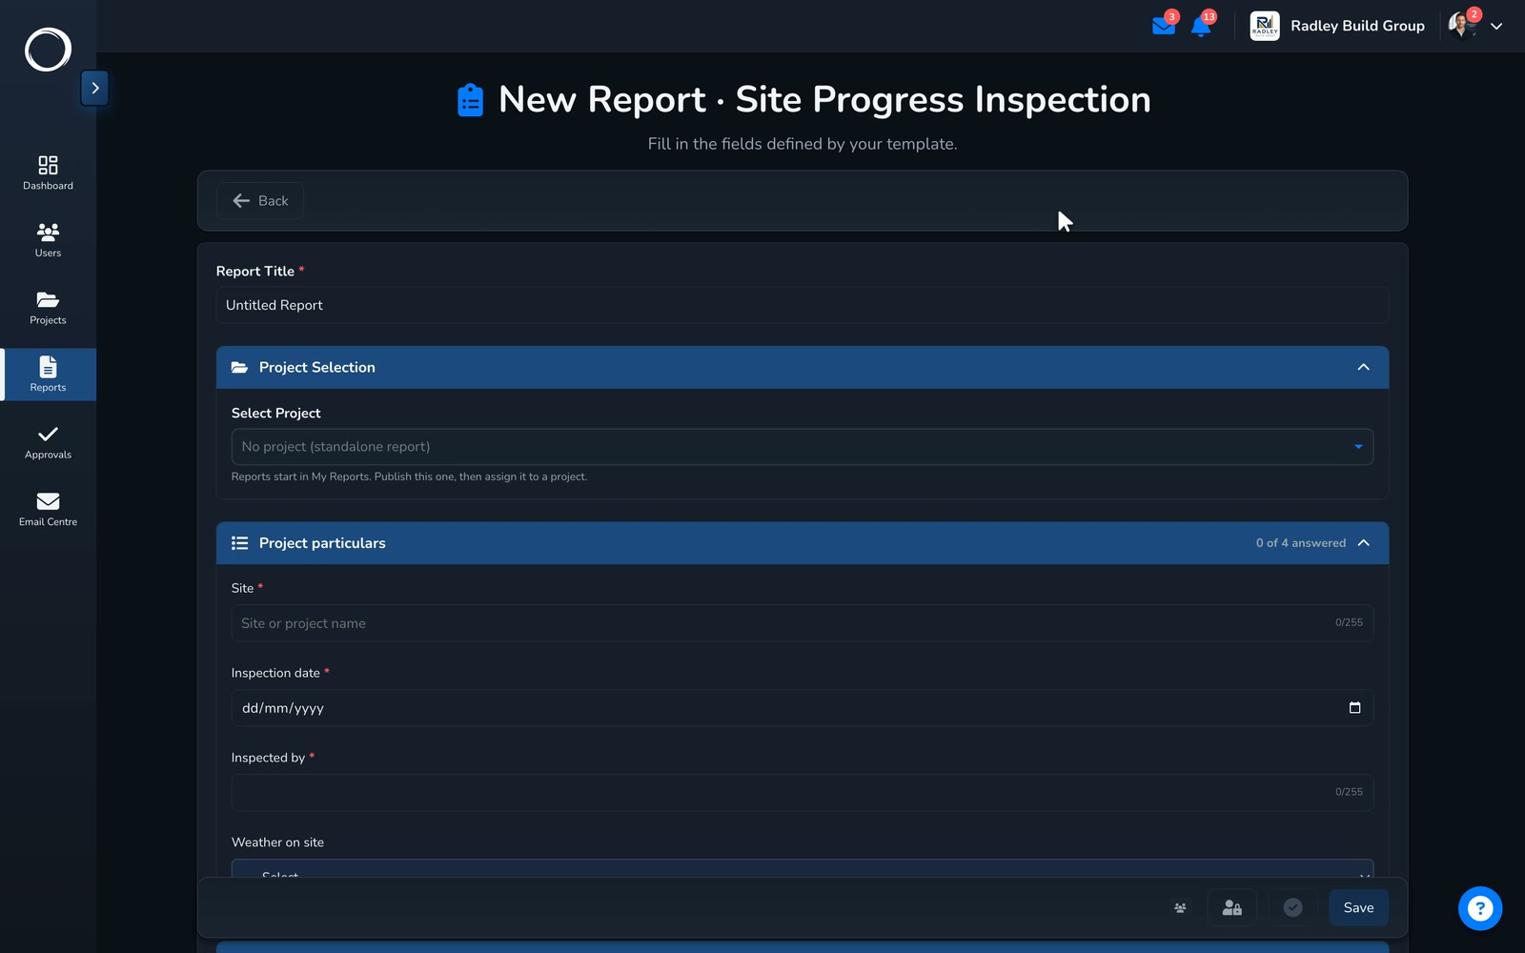
Task: Collapse the Project particulars section
Action: [x=1363, y=543]
